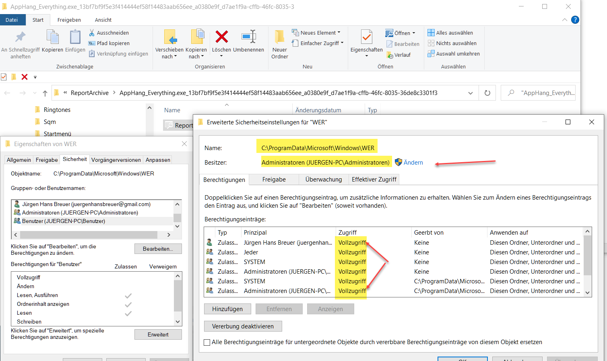This screenshot has height=361, width=607.
Task: Click the refresh button beside address bar
Action: [x=487, y=93]
